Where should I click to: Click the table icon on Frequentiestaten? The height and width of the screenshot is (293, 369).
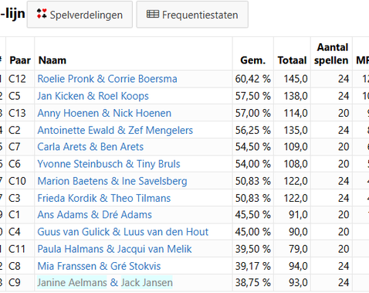pos(153,14)
